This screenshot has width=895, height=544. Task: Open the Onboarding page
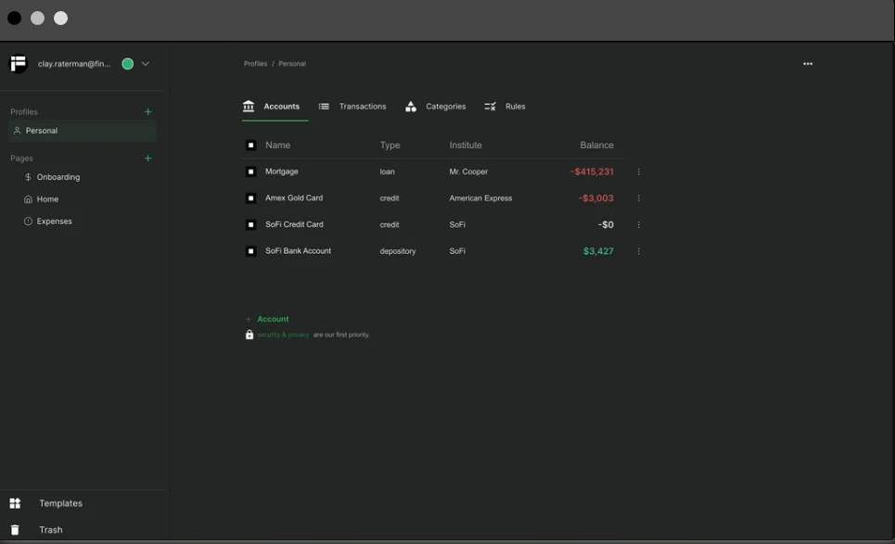[58, 177]
